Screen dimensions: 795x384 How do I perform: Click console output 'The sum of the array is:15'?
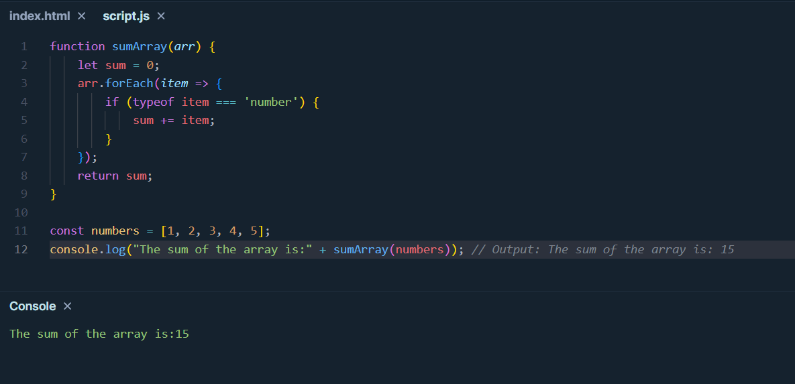(x=99, y=334)
